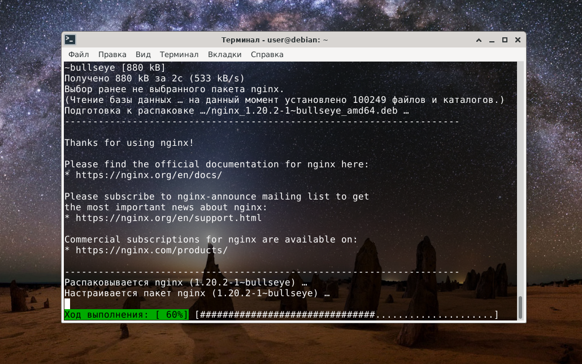The image size is (582, 364).
Task: Click the 'Чтение базы данных' line
Action: pyautogui.click(x=284, y=100)
